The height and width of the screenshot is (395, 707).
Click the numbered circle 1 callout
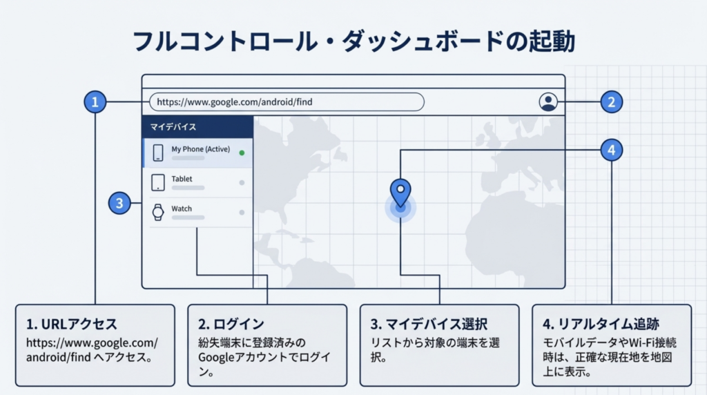(x=95, y=102)
